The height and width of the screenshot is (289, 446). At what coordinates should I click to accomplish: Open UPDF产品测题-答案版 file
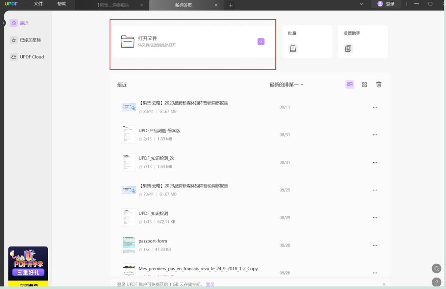tap(159, 130)
